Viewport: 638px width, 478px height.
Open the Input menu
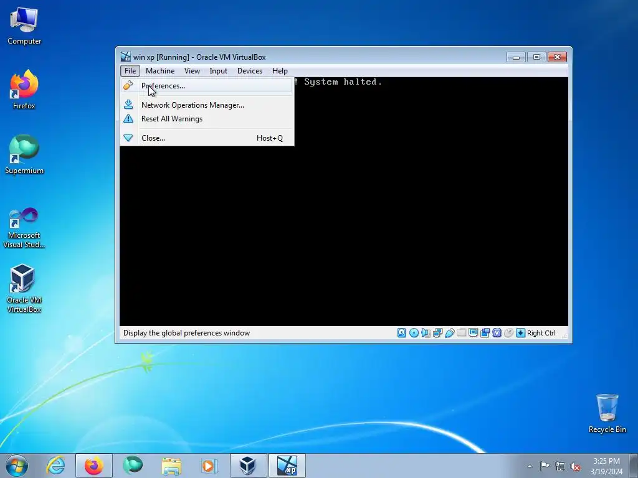[x=218, y=71]
